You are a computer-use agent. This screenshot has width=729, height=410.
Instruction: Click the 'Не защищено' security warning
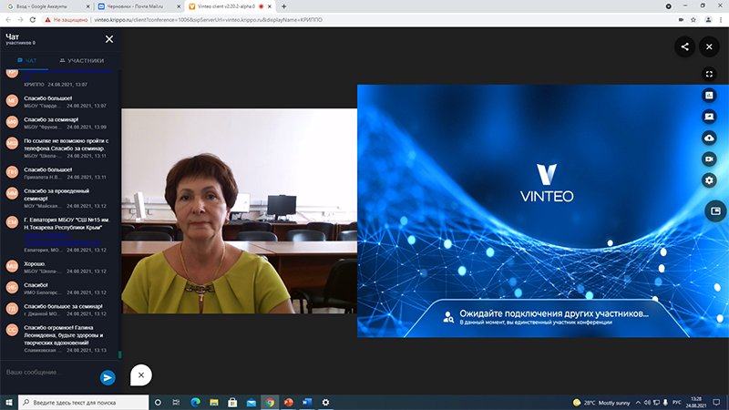point(66,20)
